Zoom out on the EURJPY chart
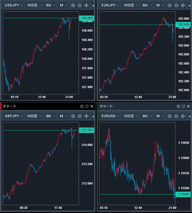Image resolution: width=192 pixels, height=213 pixels. pos(176,5)
